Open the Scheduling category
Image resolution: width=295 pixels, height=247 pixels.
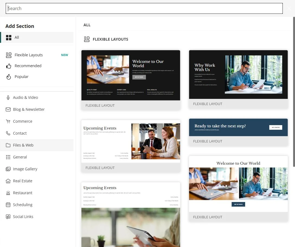click(x=37, y=205)
